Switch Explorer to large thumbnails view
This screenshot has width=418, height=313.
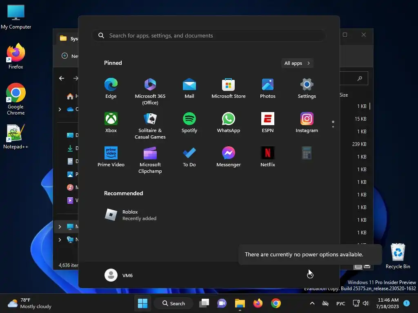click(x=367, y=267)
